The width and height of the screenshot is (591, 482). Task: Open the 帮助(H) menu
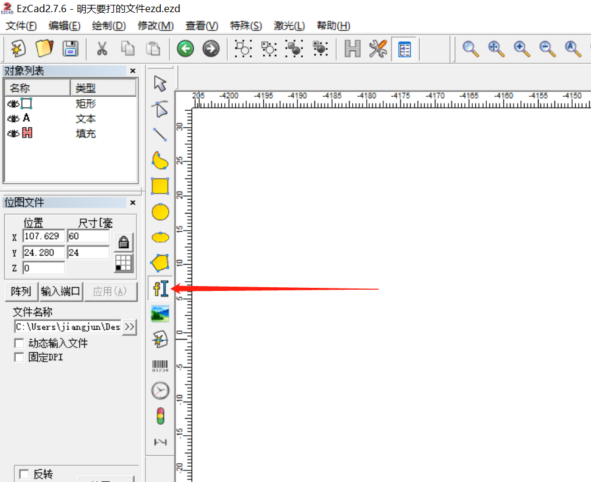coord(333,26)
